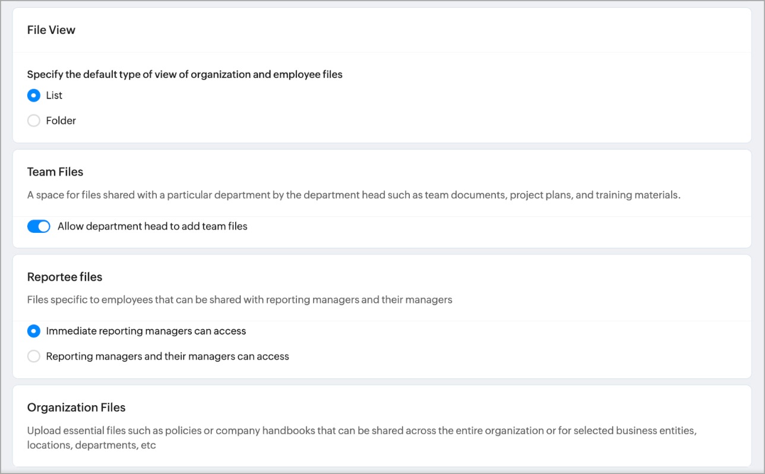The image size is (765, 474).
Task: Click the blue dot inside the List radio
Action: click(x=34, y=96)
